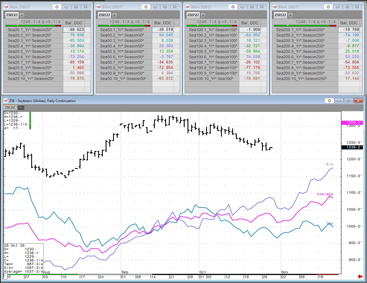Screen dimensions: 367x283
Task: Click the blue Two curve label on the chart
Action: click(330, 224)
